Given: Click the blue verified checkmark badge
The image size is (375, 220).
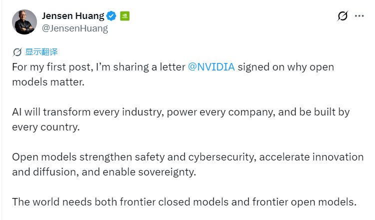Looking at the screenshot, I should (x=111, y=16).
